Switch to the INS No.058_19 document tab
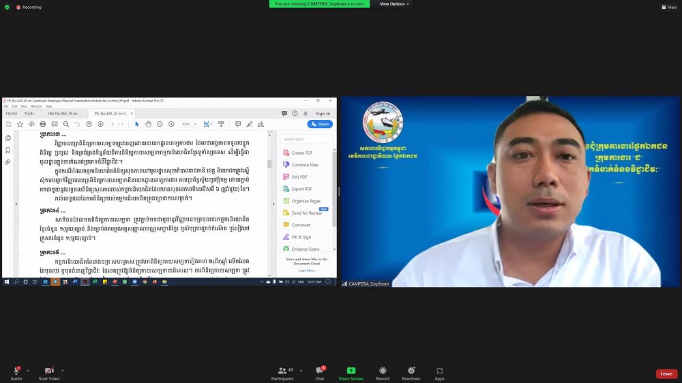The height and width of the screenshot is (383, 682). [x=64, y=113]
